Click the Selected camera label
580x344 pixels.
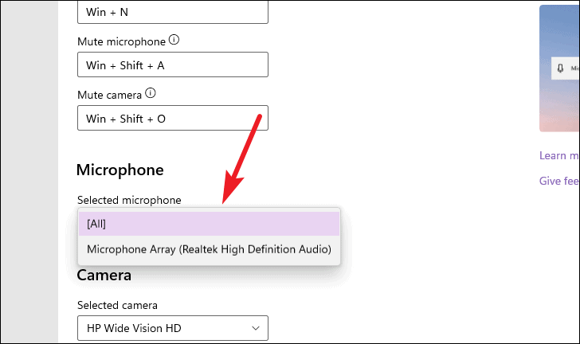(117, 305)
